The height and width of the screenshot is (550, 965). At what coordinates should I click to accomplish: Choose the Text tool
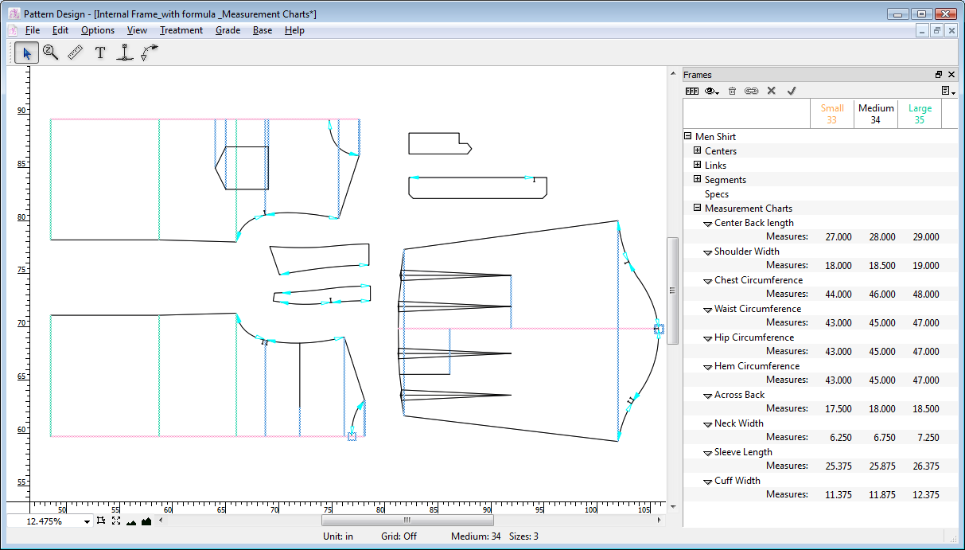click(100, 53)
